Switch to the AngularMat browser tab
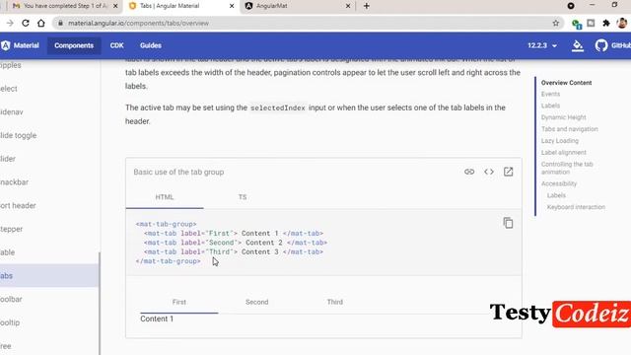The height and width of the screenshot is (355, 631). coord(298,6)
